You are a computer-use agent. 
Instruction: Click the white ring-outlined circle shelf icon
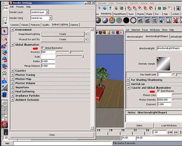click(133, 20)
